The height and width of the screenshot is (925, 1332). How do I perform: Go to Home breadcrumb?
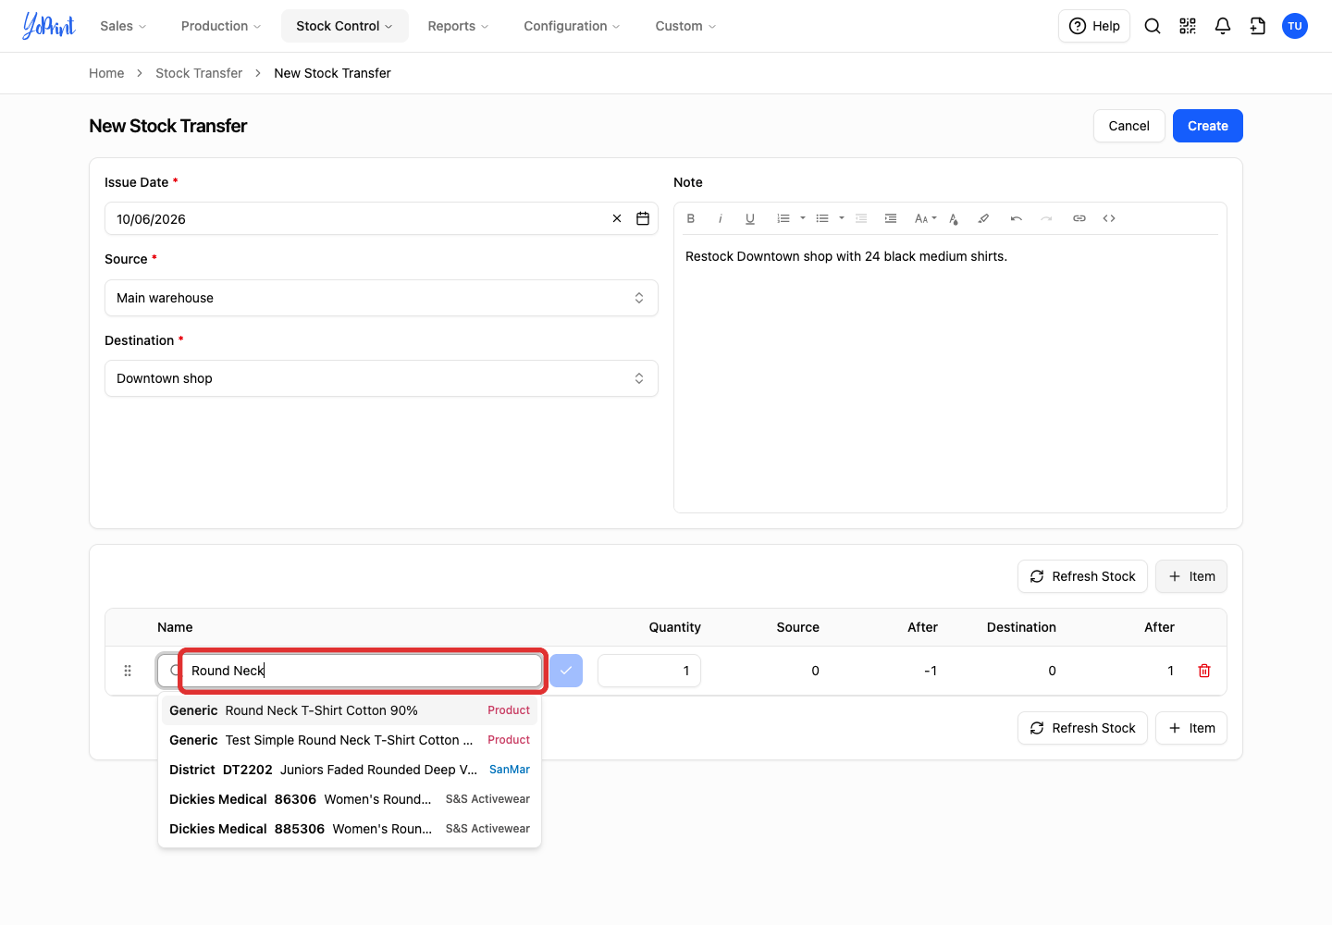point(106,73)
